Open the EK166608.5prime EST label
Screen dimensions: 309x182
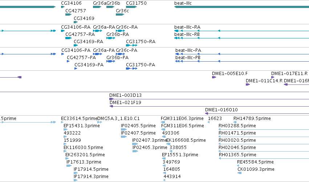(x=186, y=140)
